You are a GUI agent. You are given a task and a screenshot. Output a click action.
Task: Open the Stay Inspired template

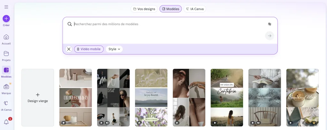coord(265,97)
